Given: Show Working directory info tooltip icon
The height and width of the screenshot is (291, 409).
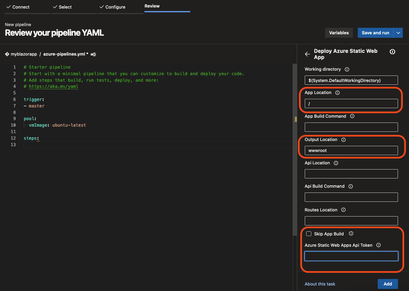Looking at the screenshot, I should coord(347,69).
